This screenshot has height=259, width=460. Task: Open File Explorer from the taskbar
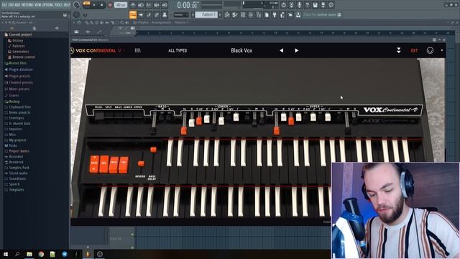tap(29, 254)
